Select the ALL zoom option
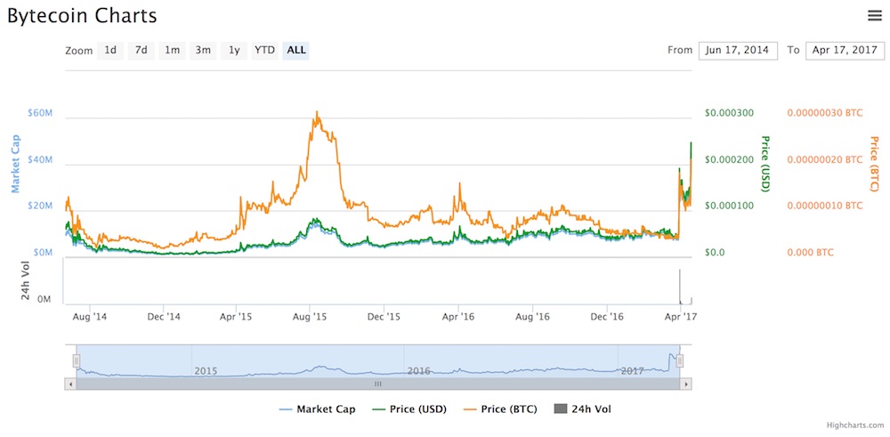 click(x=295, y=51)
